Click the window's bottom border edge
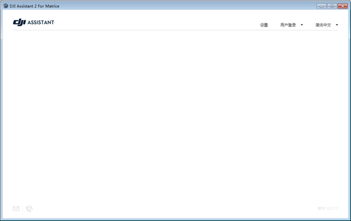This screenshot has height=221, width=351. (175, 219)
